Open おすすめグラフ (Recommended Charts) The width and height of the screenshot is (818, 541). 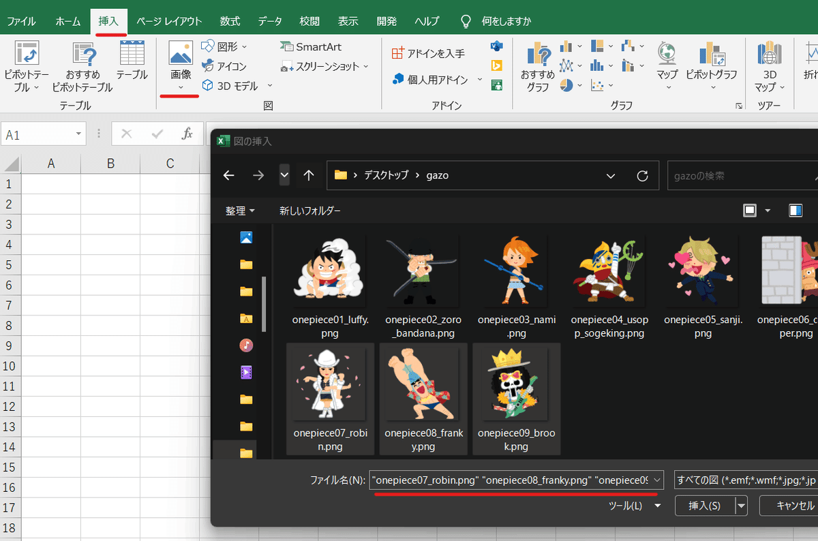537,66
